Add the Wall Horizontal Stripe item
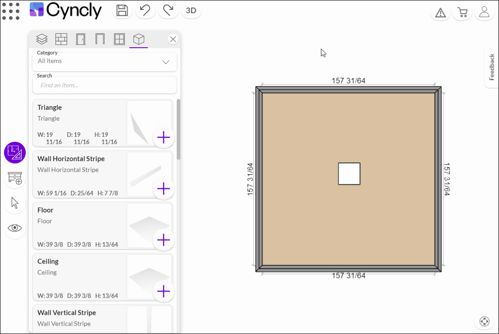The height and width of the screenshot is (334, 499). coord(164,189)
